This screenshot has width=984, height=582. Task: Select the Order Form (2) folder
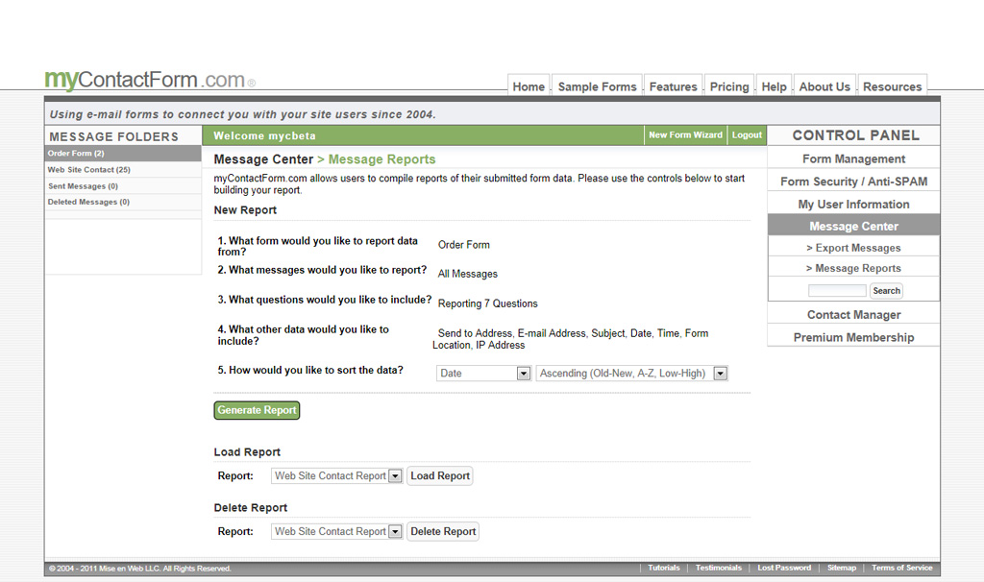123,153
